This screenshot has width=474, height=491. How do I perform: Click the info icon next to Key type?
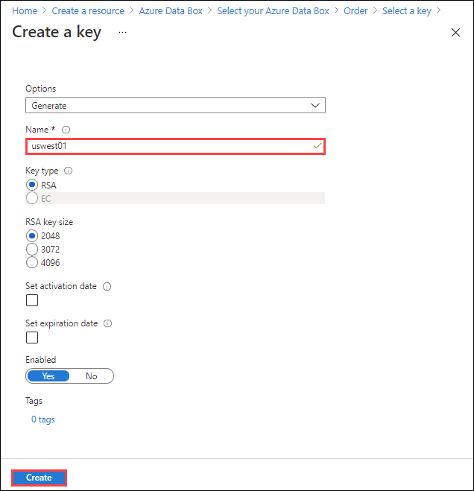[x=68, y=171]
